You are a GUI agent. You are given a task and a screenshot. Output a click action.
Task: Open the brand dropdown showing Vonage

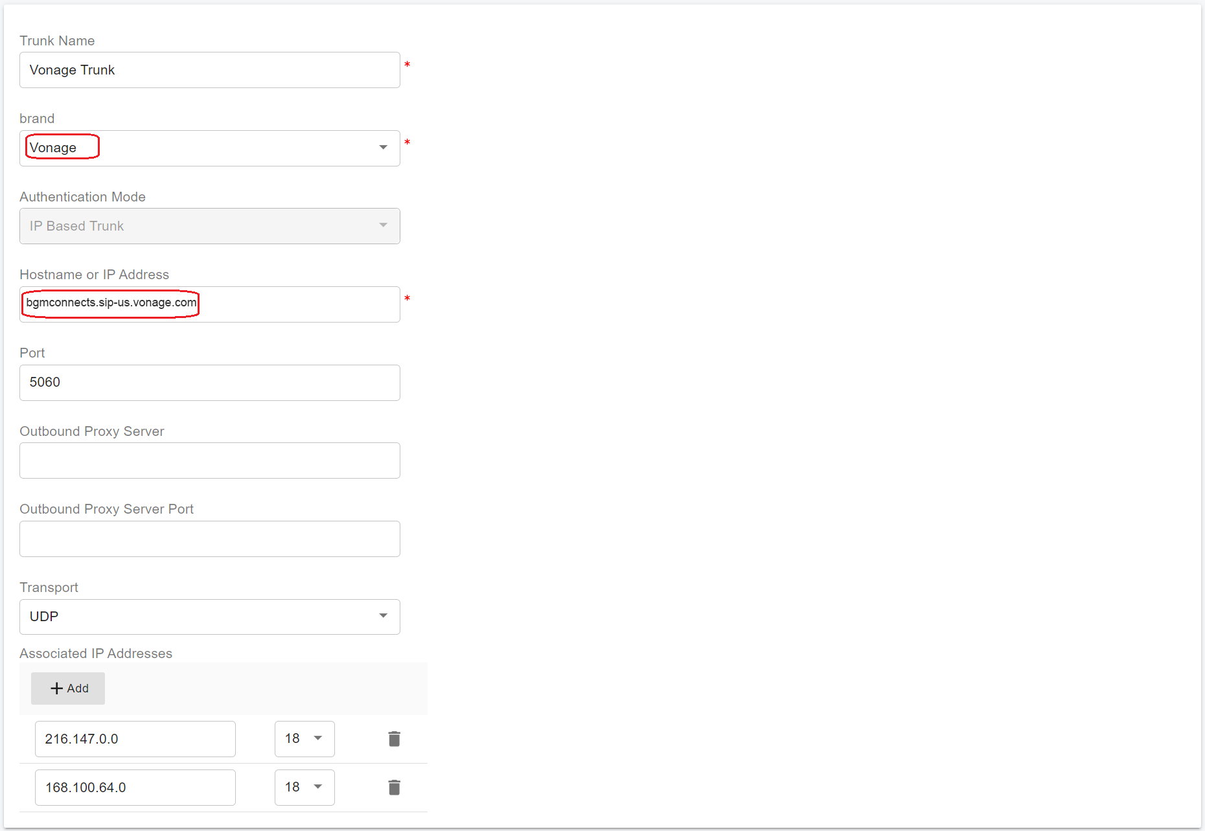click(x=209, y=148)
